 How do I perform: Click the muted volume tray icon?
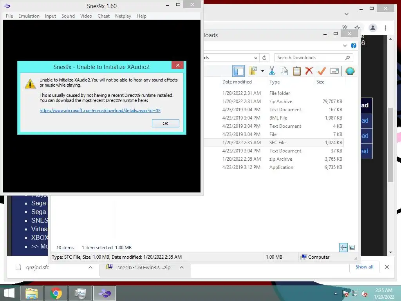(x=364, y=294)
